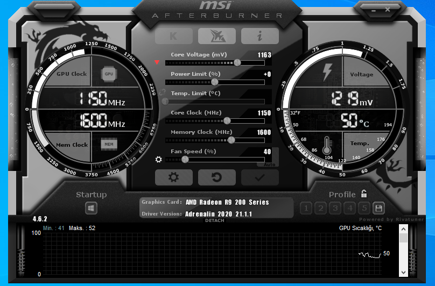435x286 pixels.
Task: Click the Core Clock value 1150
Action: point(264,113)
